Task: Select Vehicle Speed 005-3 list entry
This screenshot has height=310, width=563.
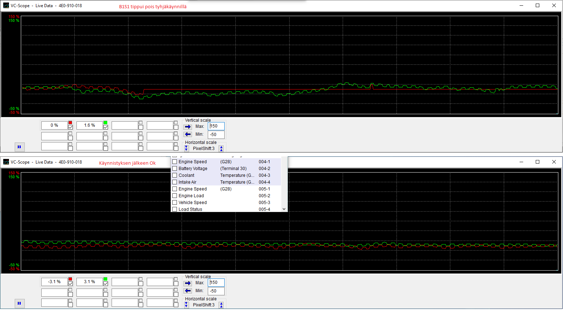Action: pos(193,203)
